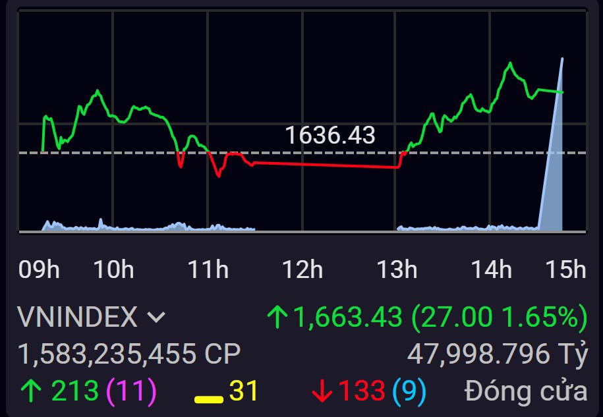This screenshot has height=417, width=603.
Task: Click the Đóng cửa market status
Action: [x=525, y=391]
